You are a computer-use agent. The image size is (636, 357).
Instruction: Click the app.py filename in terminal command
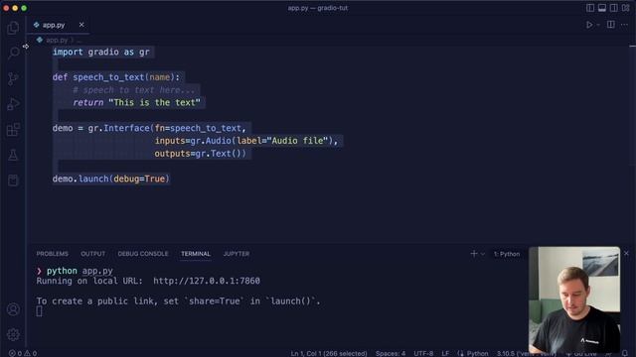tap(97, 271)
